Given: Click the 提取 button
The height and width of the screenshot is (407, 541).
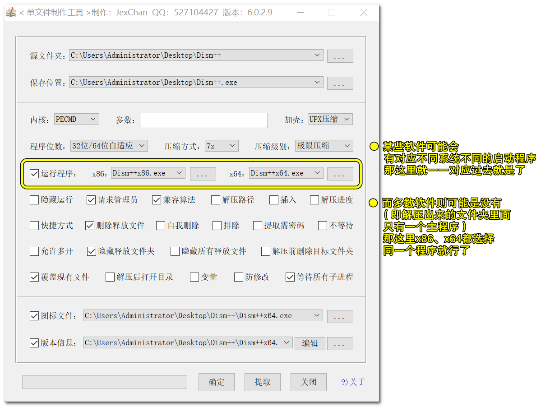Looking at the screenshot, I should click(x=262, y=382).
